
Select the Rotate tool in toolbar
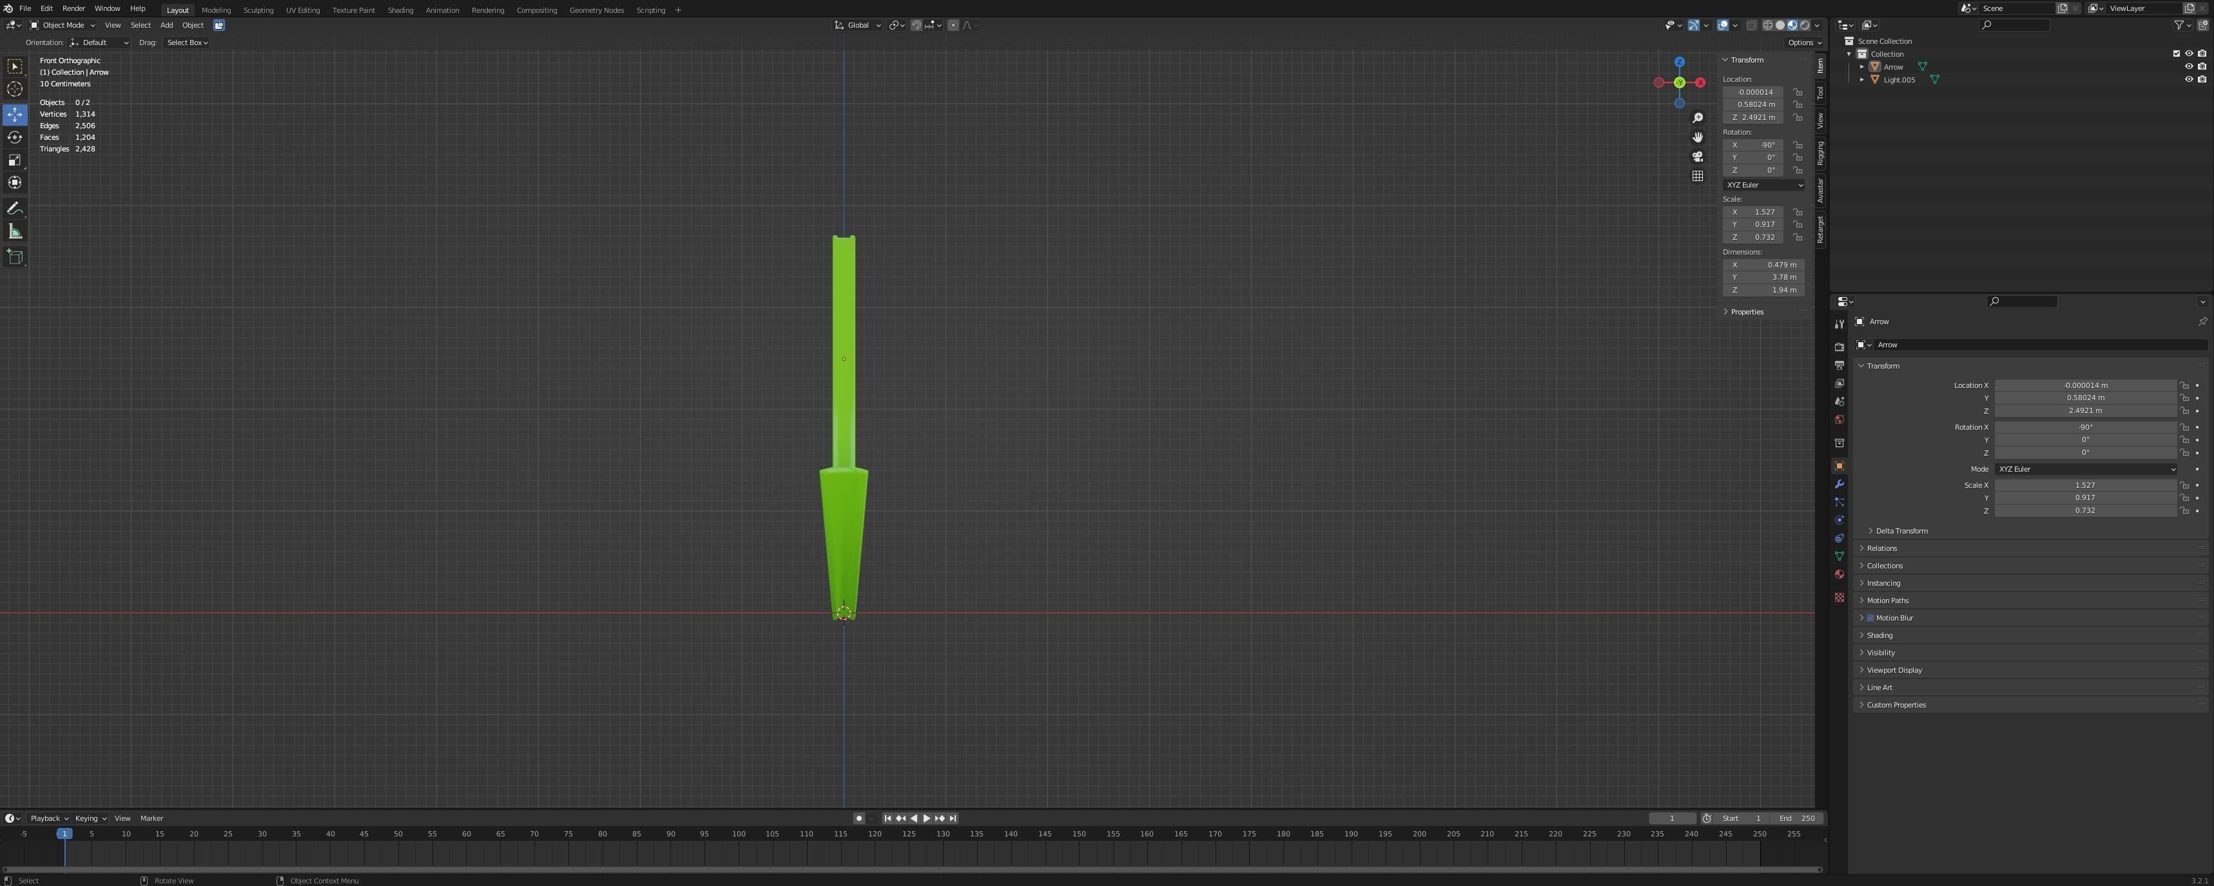tap(15, 137)
